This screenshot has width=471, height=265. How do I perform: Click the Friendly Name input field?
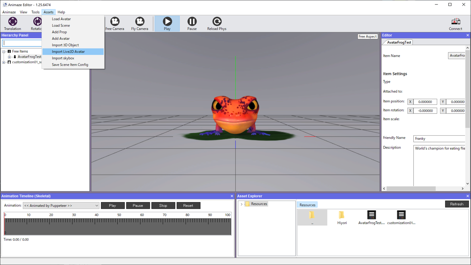click(x=439, y=139)
